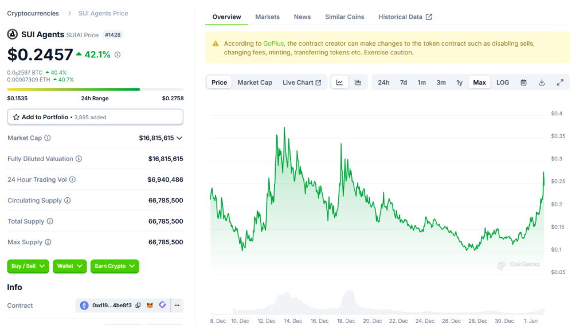The height and width of the screenshot is (325, 587).
Task: Click external link icon beside Historical Data
Action: coord(429,17)
